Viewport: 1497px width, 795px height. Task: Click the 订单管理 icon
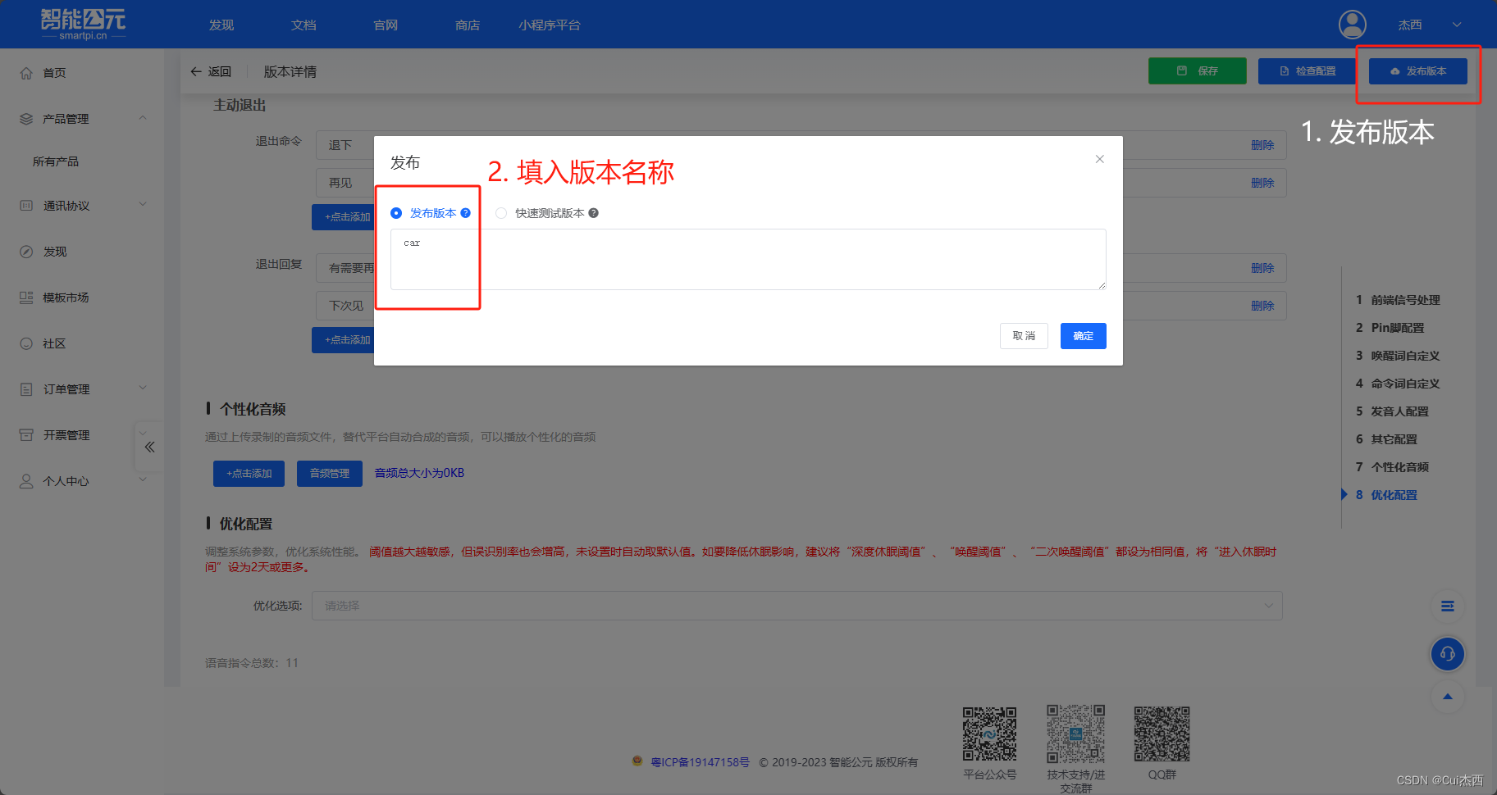coord(26,389)
